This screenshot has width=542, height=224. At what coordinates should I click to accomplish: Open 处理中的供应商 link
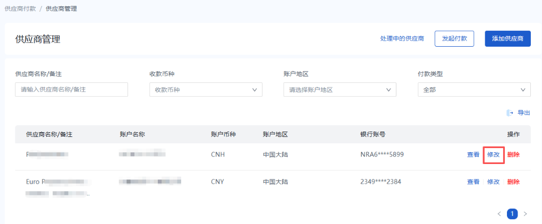pyautogui.click(x=402, y=39)
